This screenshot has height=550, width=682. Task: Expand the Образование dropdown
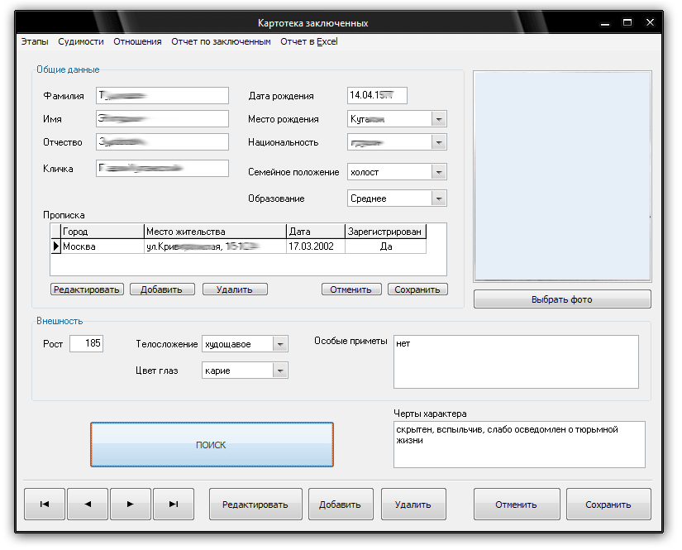(x=439, y=198)
